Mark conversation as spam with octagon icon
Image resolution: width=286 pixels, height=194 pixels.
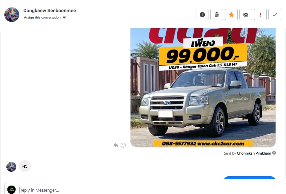point(202,14)
